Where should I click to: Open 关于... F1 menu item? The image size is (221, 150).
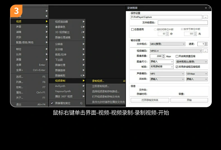[29, 98]
